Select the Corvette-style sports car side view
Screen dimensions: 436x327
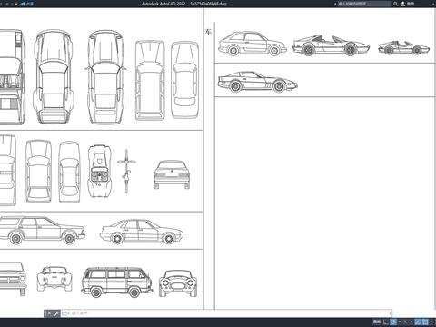(x=257, y=82)
